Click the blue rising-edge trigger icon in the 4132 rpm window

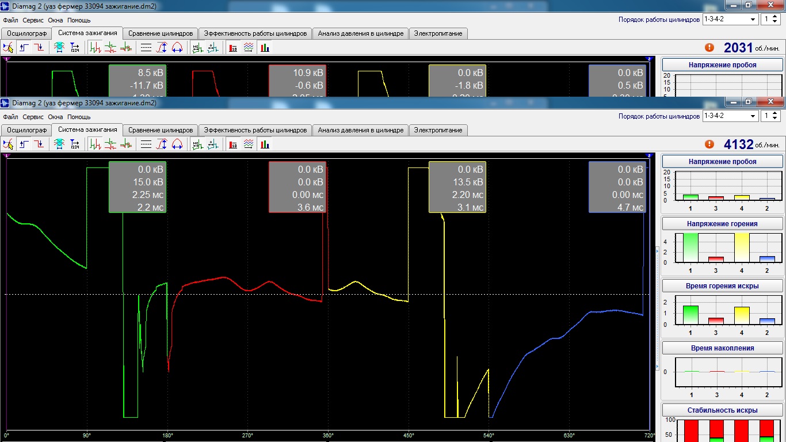point(24,144)
